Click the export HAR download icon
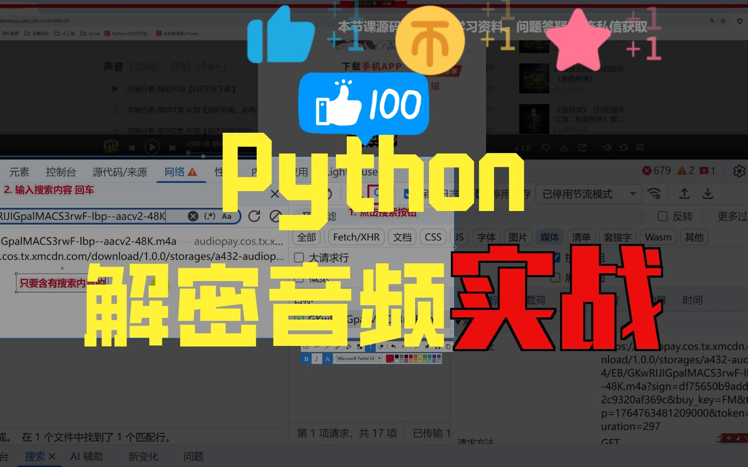Image resolution: width=748 pixels, height=467 pixels. coord(708,194)
